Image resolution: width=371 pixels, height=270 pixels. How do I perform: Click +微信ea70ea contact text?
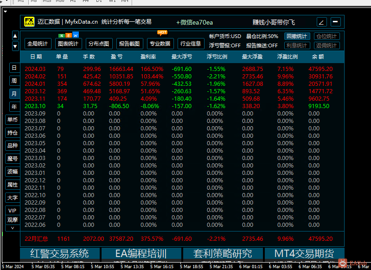pyautogui.click(x=194, y=22)
